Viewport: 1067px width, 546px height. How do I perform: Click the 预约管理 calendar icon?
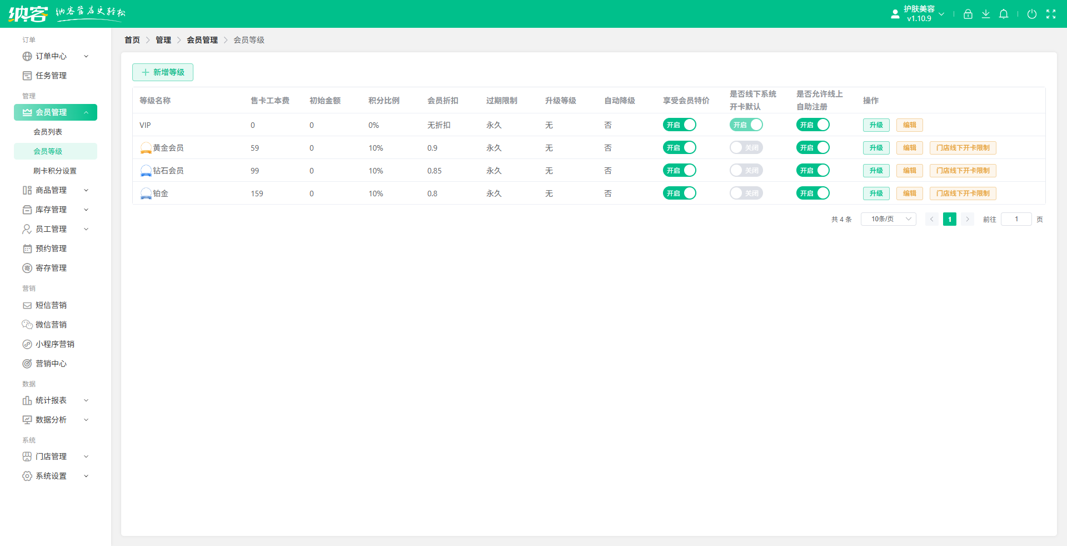click(27, 249)
